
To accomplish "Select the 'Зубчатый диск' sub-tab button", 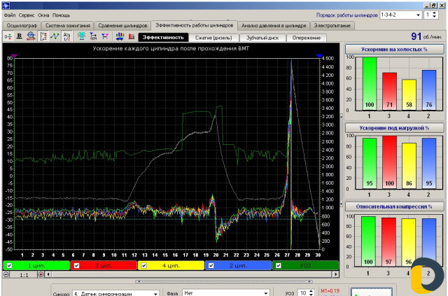I will (262, 37).
